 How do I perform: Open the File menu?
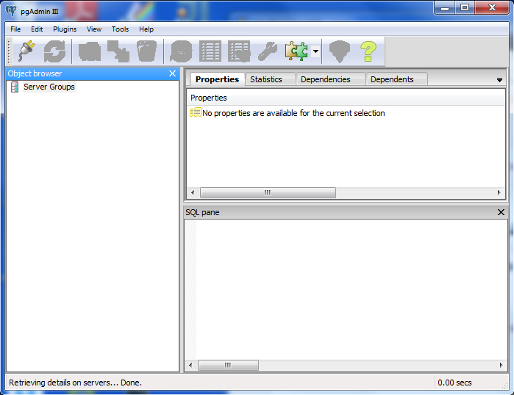(15, 29)
